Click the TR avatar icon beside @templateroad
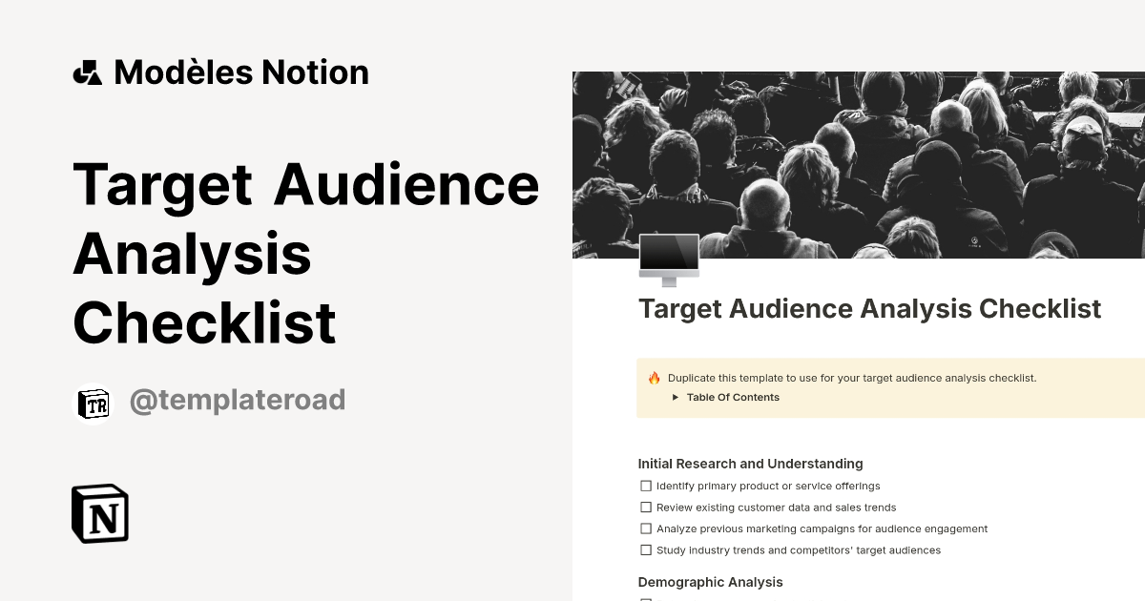Image resolution: width=1145 pixels, height=601 pixels. pyautogui.click(x=94, y=401)
